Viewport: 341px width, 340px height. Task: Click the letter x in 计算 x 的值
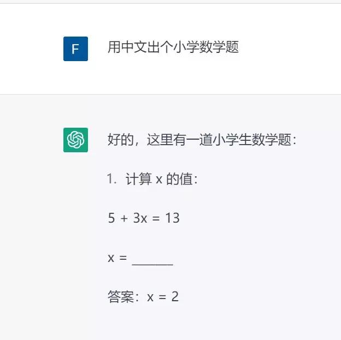tap(159, 180)
